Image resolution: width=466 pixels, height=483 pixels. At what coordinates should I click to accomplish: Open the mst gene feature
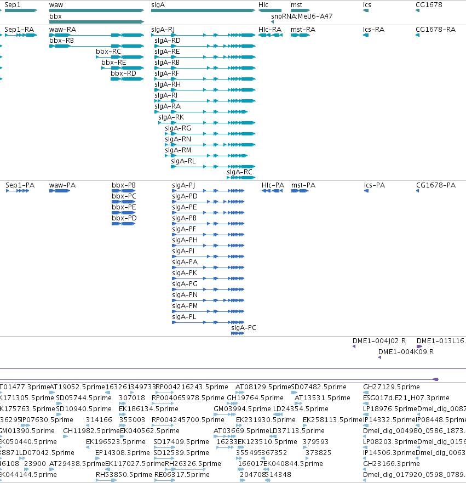coord(300,10)
